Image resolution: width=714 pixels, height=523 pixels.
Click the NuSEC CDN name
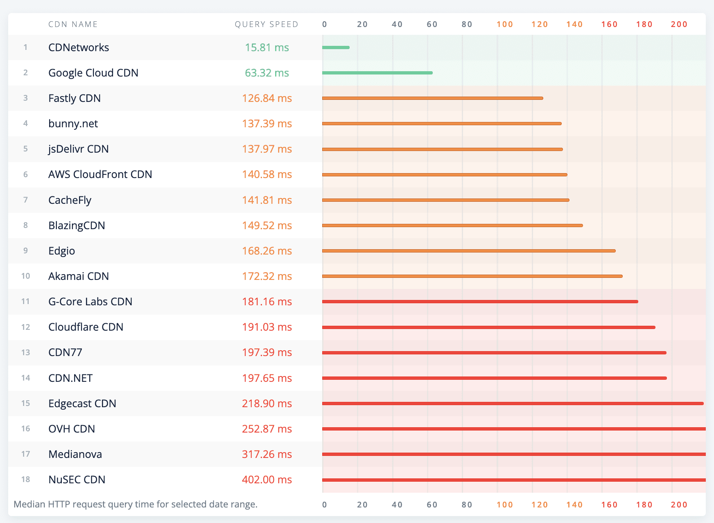point(77,480)
